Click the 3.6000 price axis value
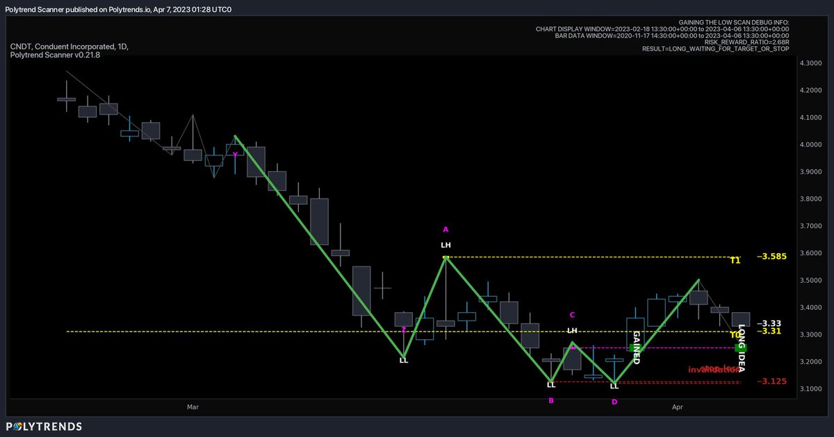The width and height of the screenshot is (834, 437). (812, 253)
